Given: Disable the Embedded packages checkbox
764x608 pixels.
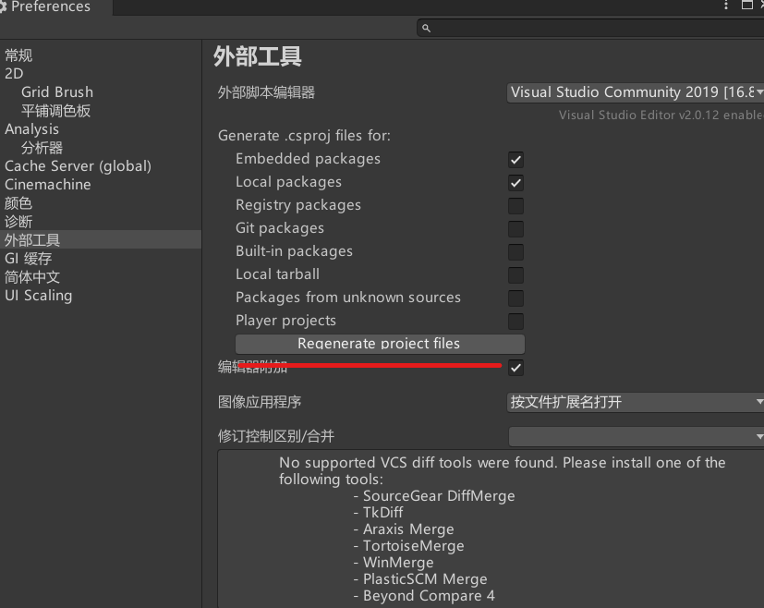Looking at the screenshot, I should (x=515, y=159).
